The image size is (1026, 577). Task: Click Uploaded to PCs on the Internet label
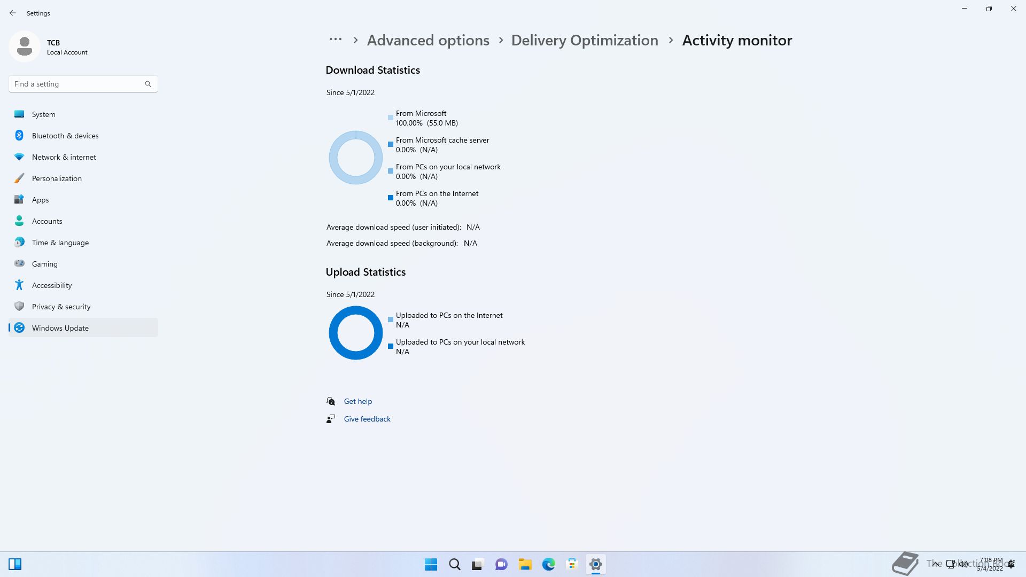point(449,315)
